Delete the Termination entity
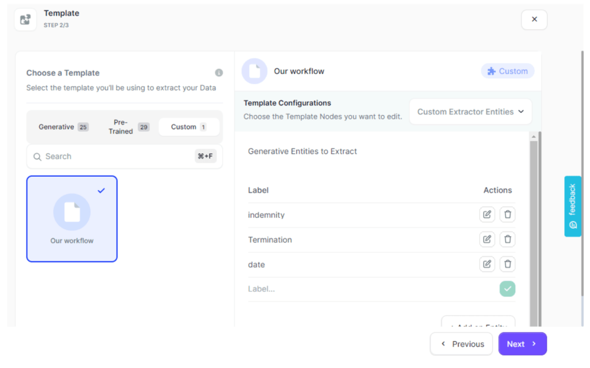Image resolution: width=590 pixels, height=368 pixels. point(507,240)
